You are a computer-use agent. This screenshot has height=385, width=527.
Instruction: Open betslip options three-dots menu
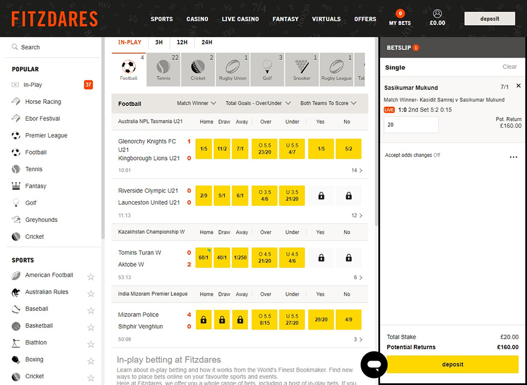(513, 157)
